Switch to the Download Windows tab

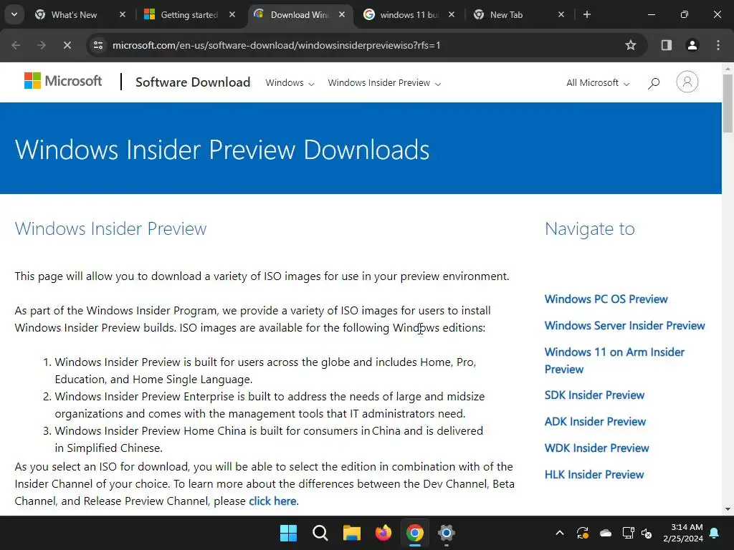[299, 14]
